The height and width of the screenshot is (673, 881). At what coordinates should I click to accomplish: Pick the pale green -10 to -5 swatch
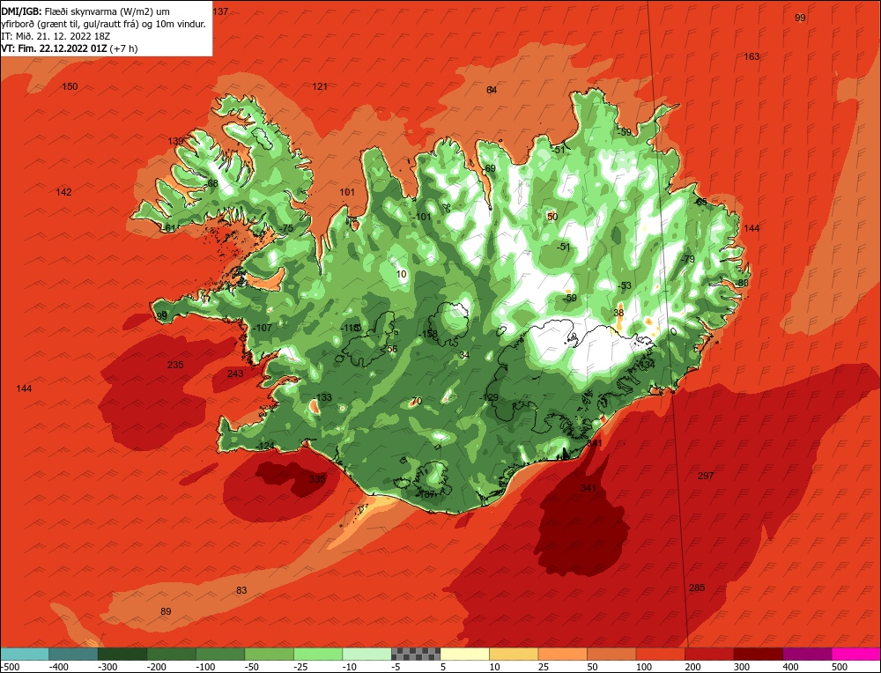(366, 654)
